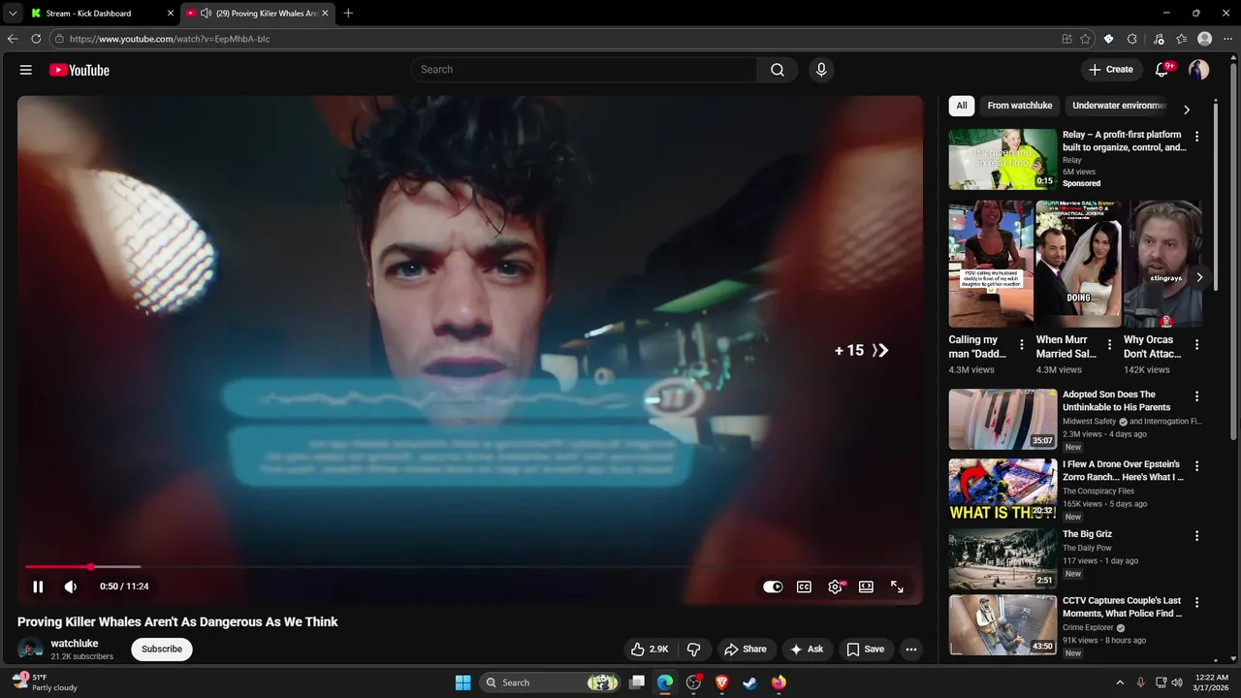Open 'I Flew A Drone' video title
1241x698 pixels.
coord(1123,471)
